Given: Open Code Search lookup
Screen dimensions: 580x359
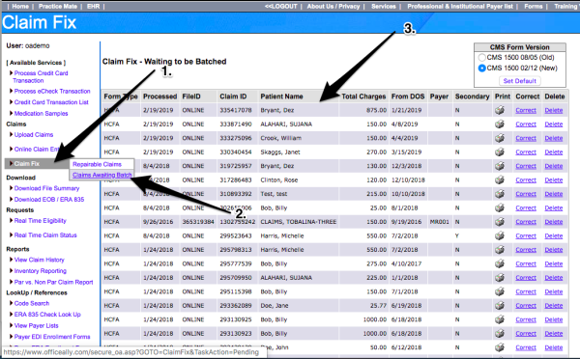Looking at the screenshot, I should click(x=32, y=304).
